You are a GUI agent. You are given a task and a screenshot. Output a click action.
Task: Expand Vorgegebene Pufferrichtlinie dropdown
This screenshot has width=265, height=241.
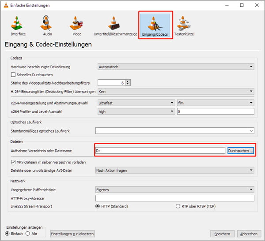[175, 190]
